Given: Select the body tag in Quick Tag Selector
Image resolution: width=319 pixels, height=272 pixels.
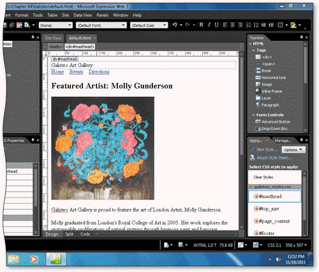Looking at the screenshot, I should pyautogui.click(x=56, y=47).
